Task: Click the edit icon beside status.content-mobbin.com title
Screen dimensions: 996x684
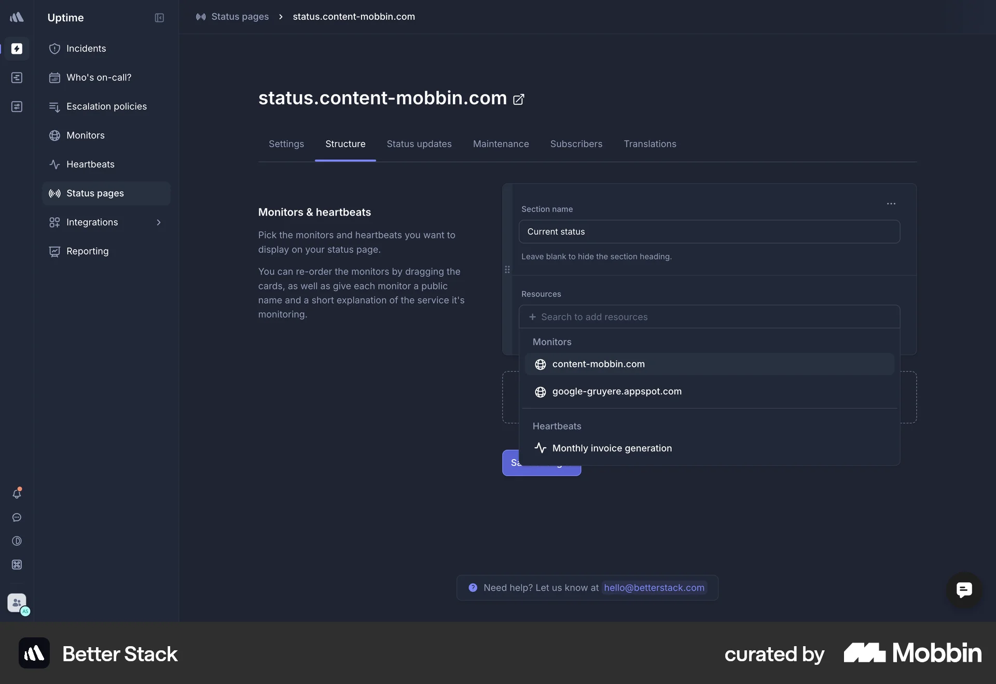Action: click(518, 99)
